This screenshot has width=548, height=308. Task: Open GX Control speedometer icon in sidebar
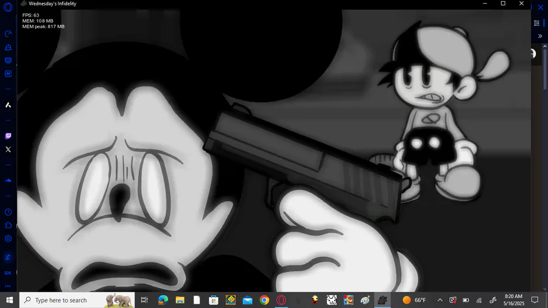click(8, 34)
